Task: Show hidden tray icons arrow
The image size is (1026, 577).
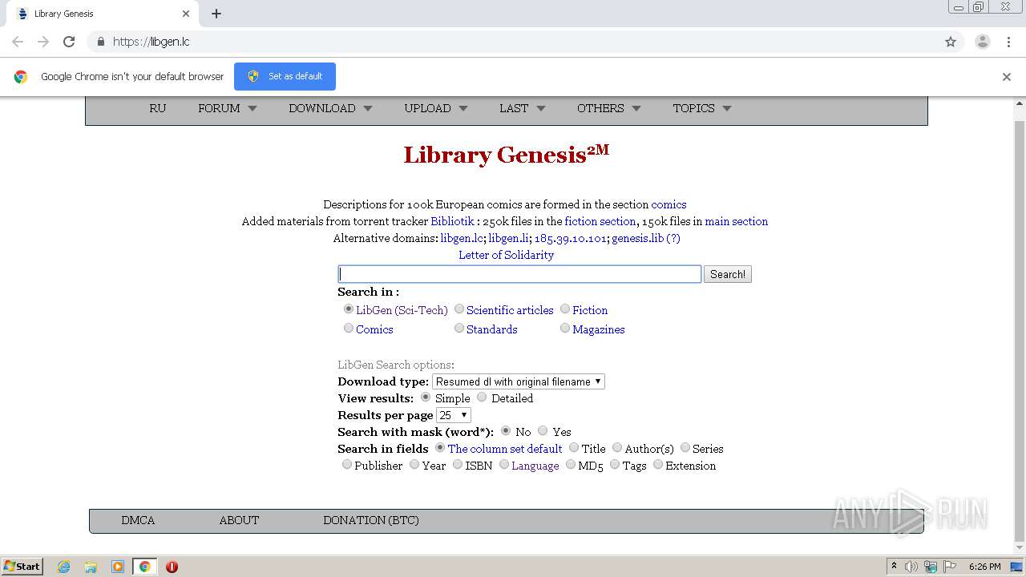Action: click(894, 566)
